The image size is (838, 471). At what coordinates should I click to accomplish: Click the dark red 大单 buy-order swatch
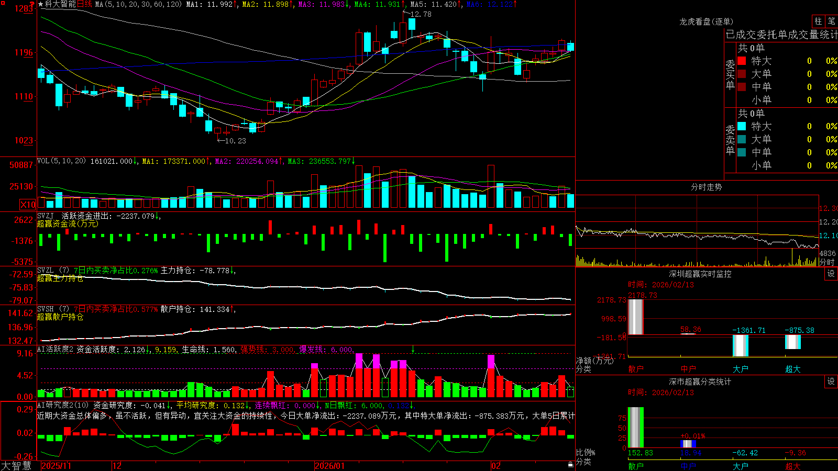742,74
